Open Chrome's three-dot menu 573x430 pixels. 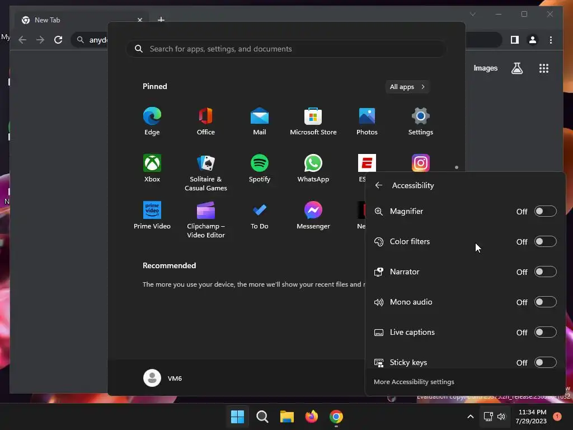[x=551, y=40]
